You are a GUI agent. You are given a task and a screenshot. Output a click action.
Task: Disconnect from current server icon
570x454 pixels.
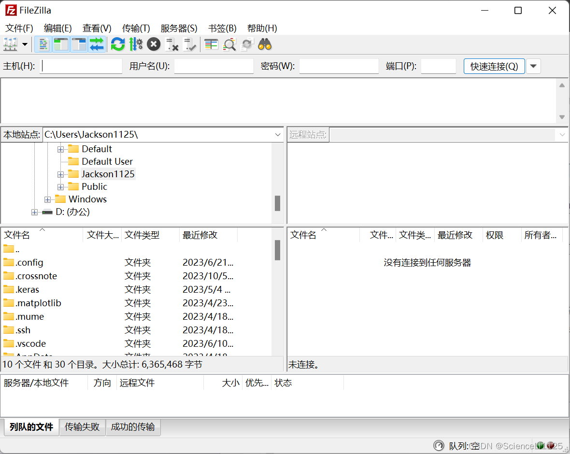pos(171,45)
